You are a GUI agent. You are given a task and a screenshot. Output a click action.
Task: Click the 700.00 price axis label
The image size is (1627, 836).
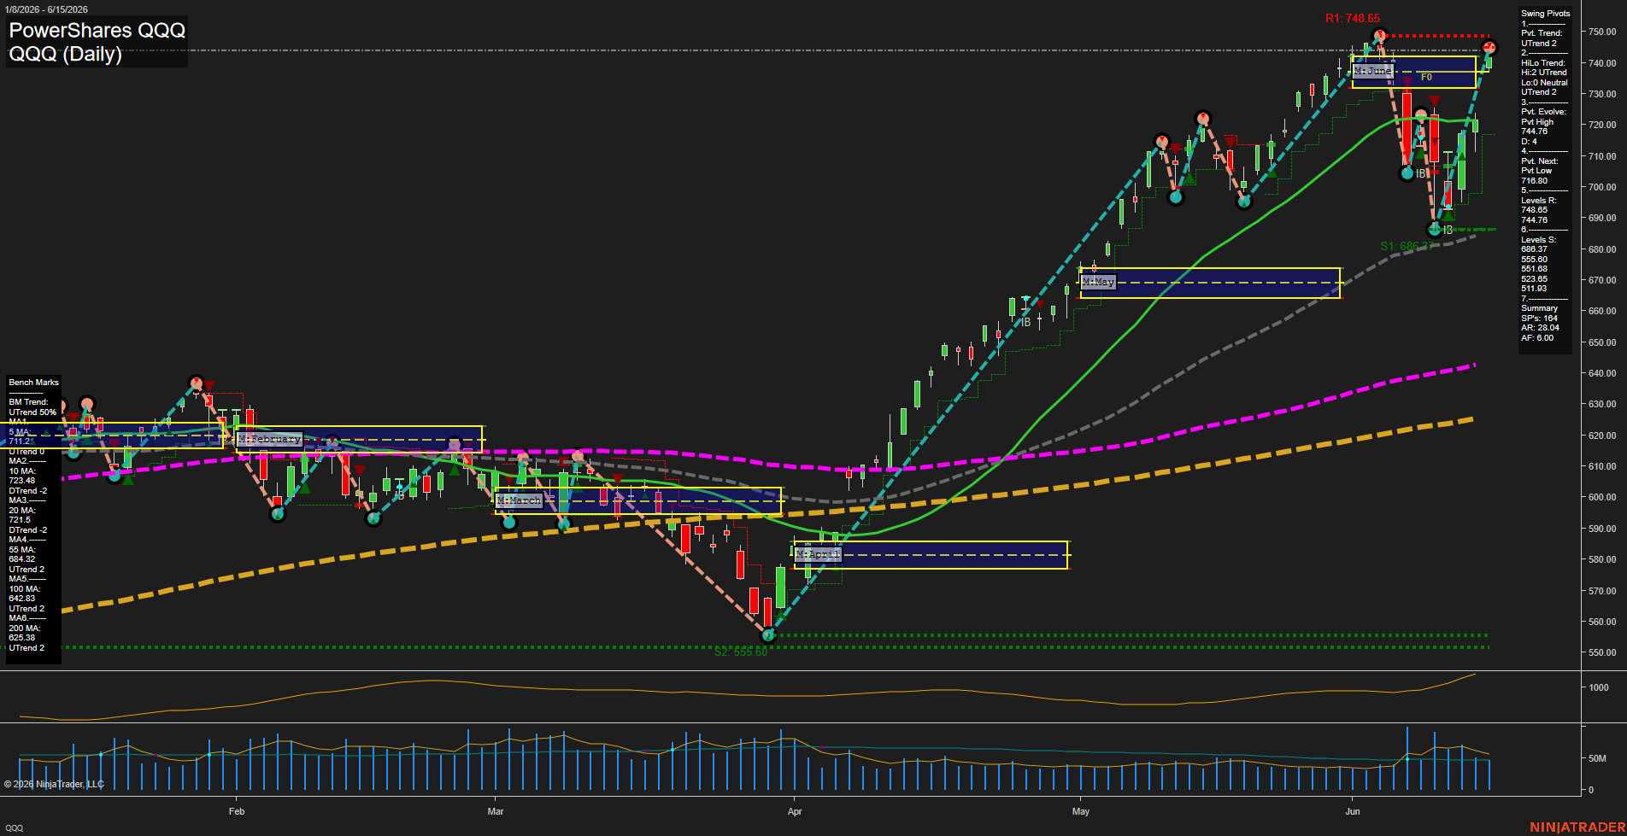[1602, 187]
